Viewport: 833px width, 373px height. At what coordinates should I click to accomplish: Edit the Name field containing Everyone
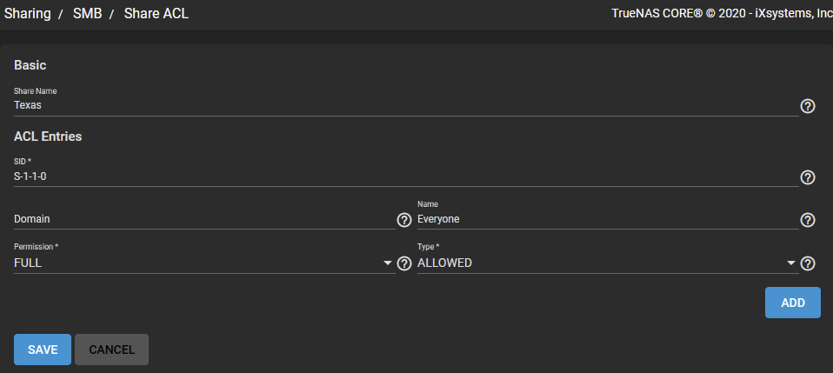click(608, 219)
